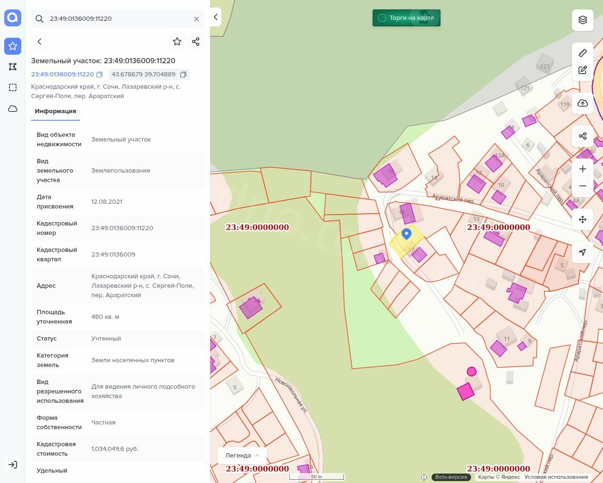Copy the cadastral number 23:49:0136009:11220

99,75
